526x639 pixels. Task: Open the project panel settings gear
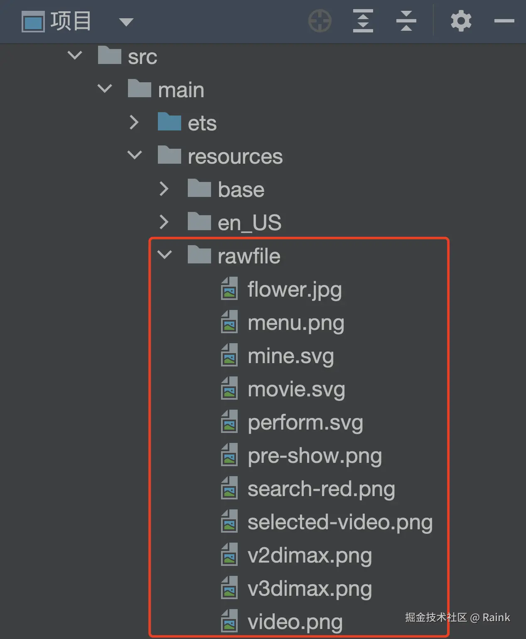tap(461, 21)
